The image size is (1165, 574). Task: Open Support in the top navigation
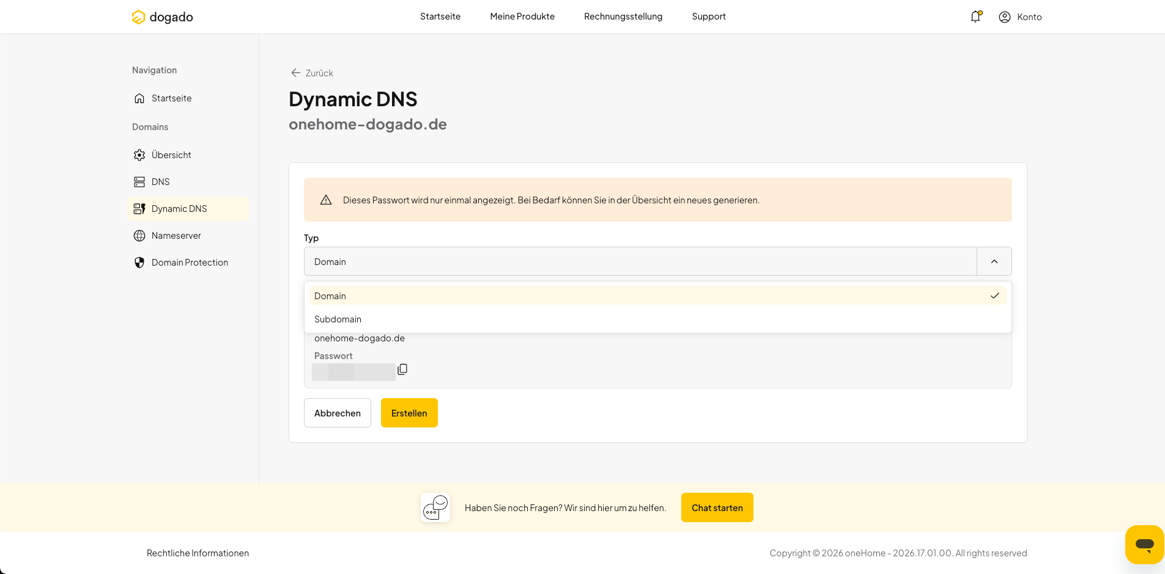(709, 16)
